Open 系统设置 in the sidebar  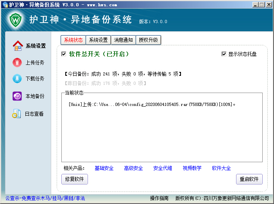[36, 46]
